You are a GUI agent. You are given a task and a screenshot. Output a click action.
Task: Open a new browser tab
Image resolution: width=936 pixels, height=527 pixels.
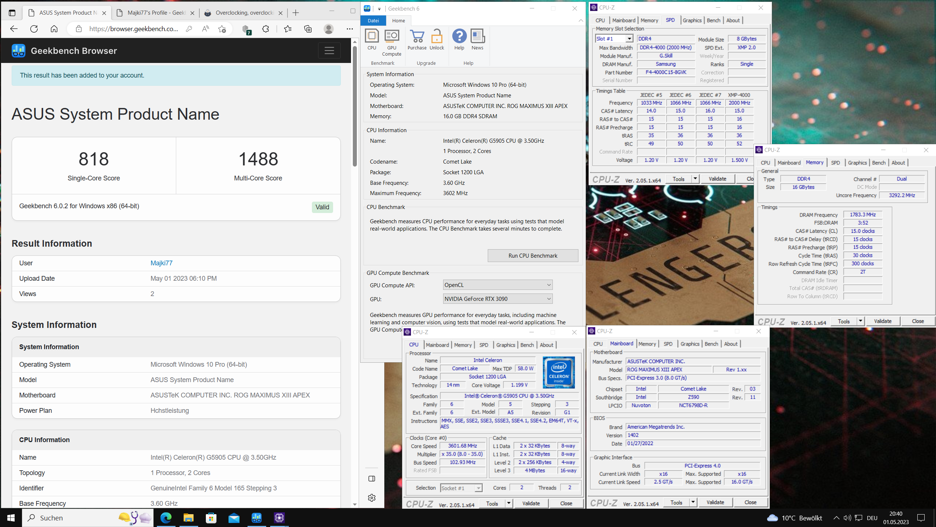pos(295,13)
